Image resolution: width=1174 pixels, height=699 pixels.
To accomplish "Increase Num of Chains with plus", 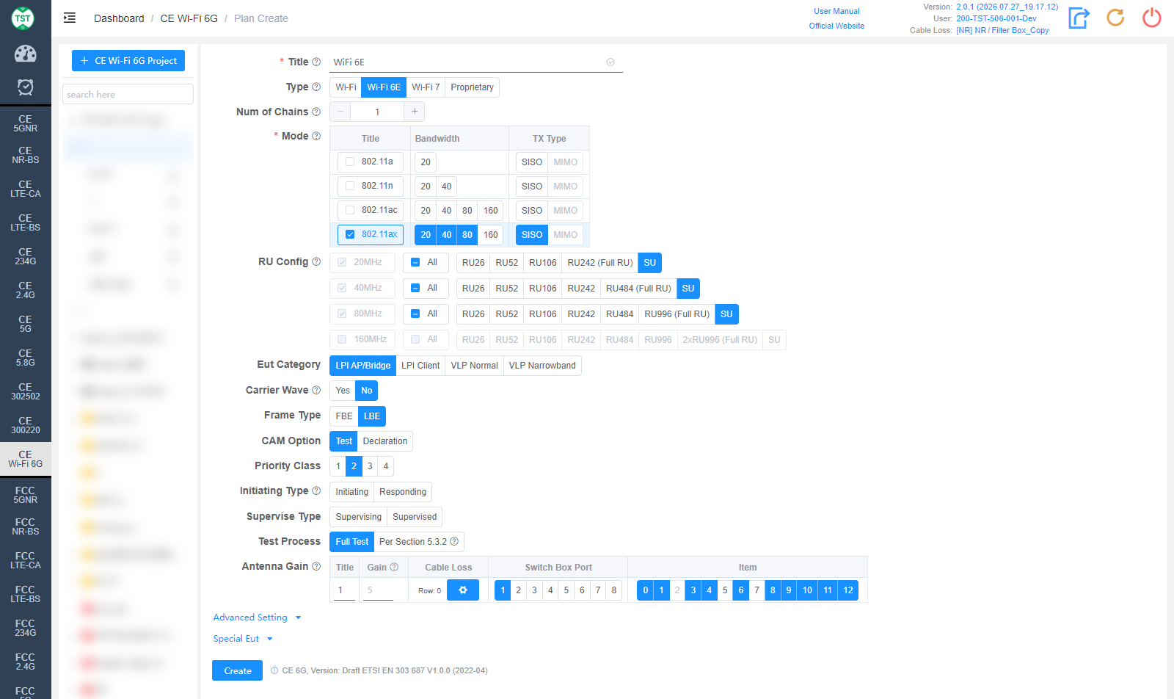I will (415, 112).
